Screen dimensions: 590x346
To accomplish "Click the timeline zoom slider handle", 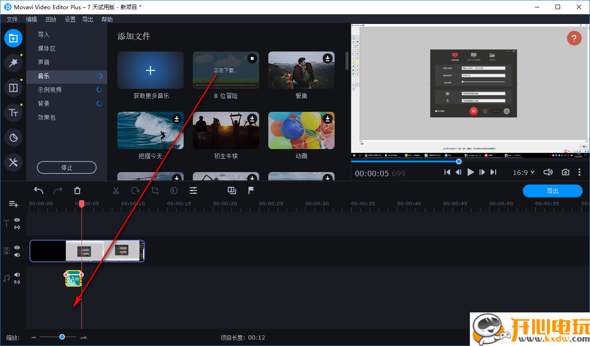I will click(62, 337).
